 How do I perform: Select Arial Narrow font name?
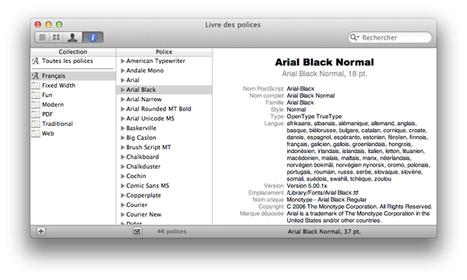pos(144,100)
